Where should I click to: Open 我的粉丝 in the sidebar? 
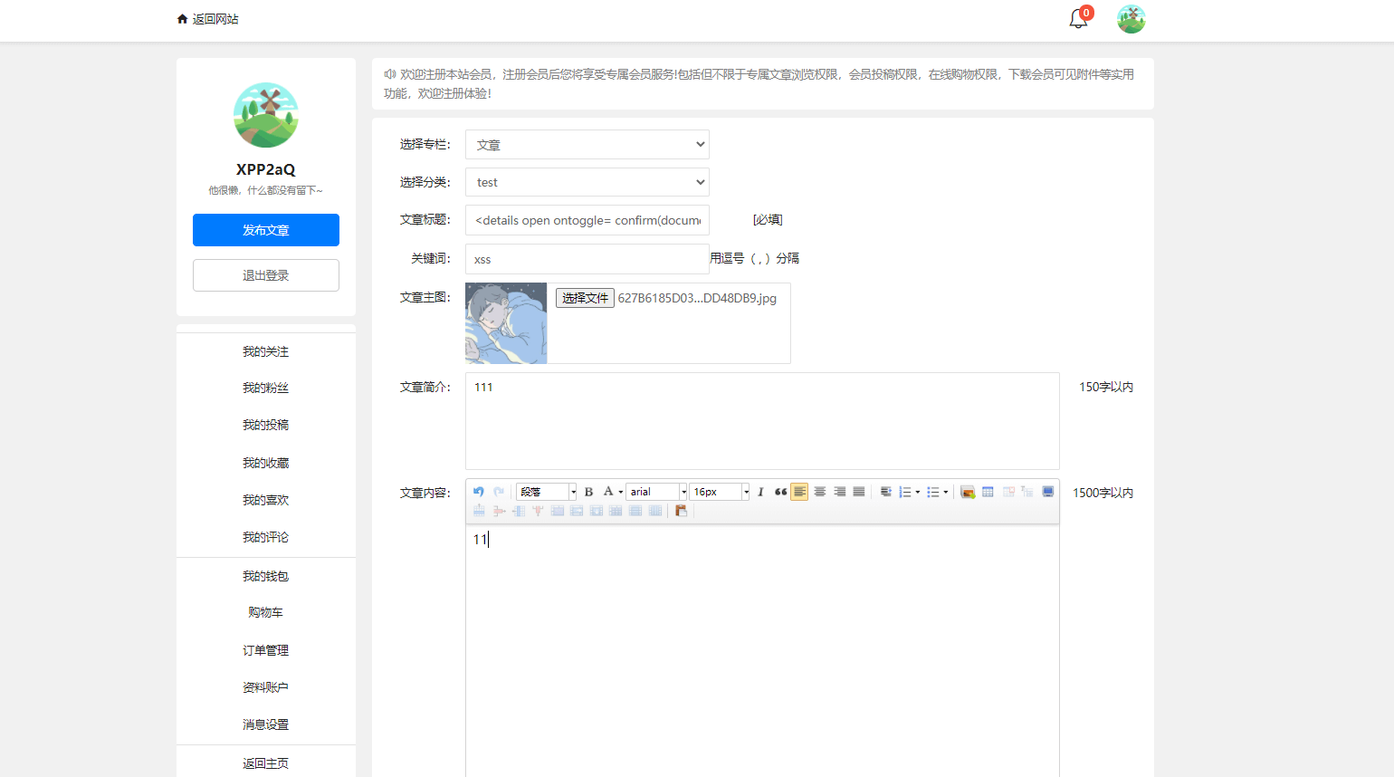266,388
